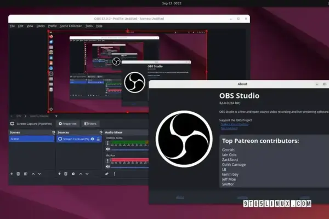This screenshot has height=219, width=329.
Task: Open the Help menu
Action: [99, 26]
